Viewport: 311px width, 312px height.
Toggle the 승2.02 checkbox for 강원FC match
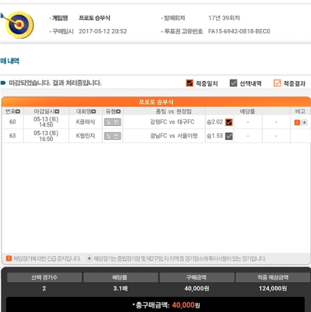click(x=229, y=122)
